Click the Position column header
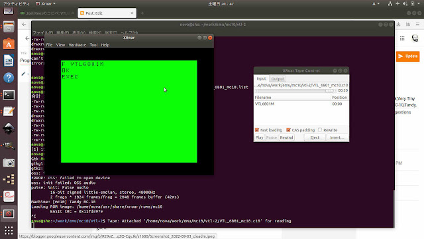The image size is (424, 239). coord(340,98)
